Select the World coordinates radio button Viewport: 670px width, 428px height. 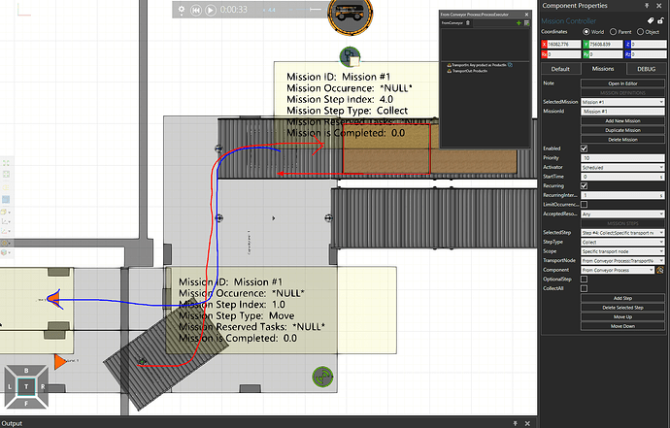[x=586, y=30]
